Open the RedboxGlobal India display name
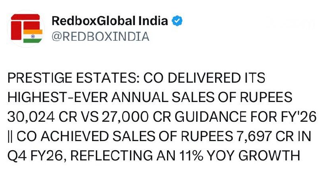The width and height of the screenshot is (329, 174). 110,21
